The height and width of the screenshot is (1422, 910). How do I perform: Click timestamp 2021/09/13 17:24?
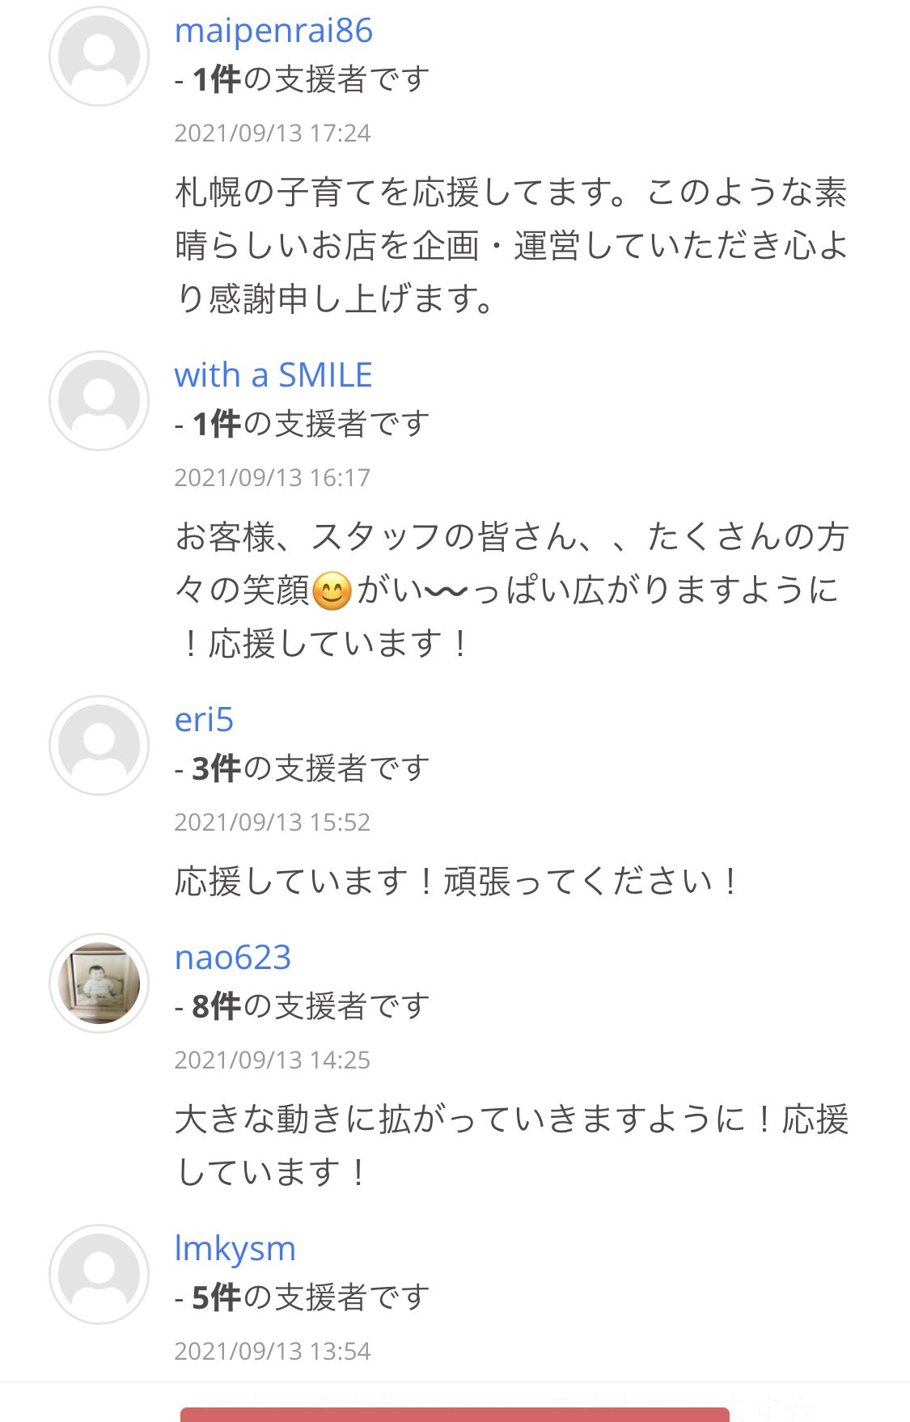point(272,133)
